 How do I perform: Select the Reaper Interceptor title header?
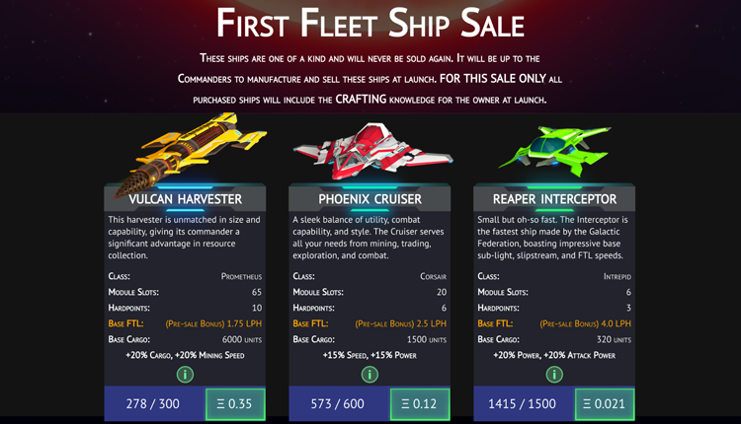click(x=554, y=198)
